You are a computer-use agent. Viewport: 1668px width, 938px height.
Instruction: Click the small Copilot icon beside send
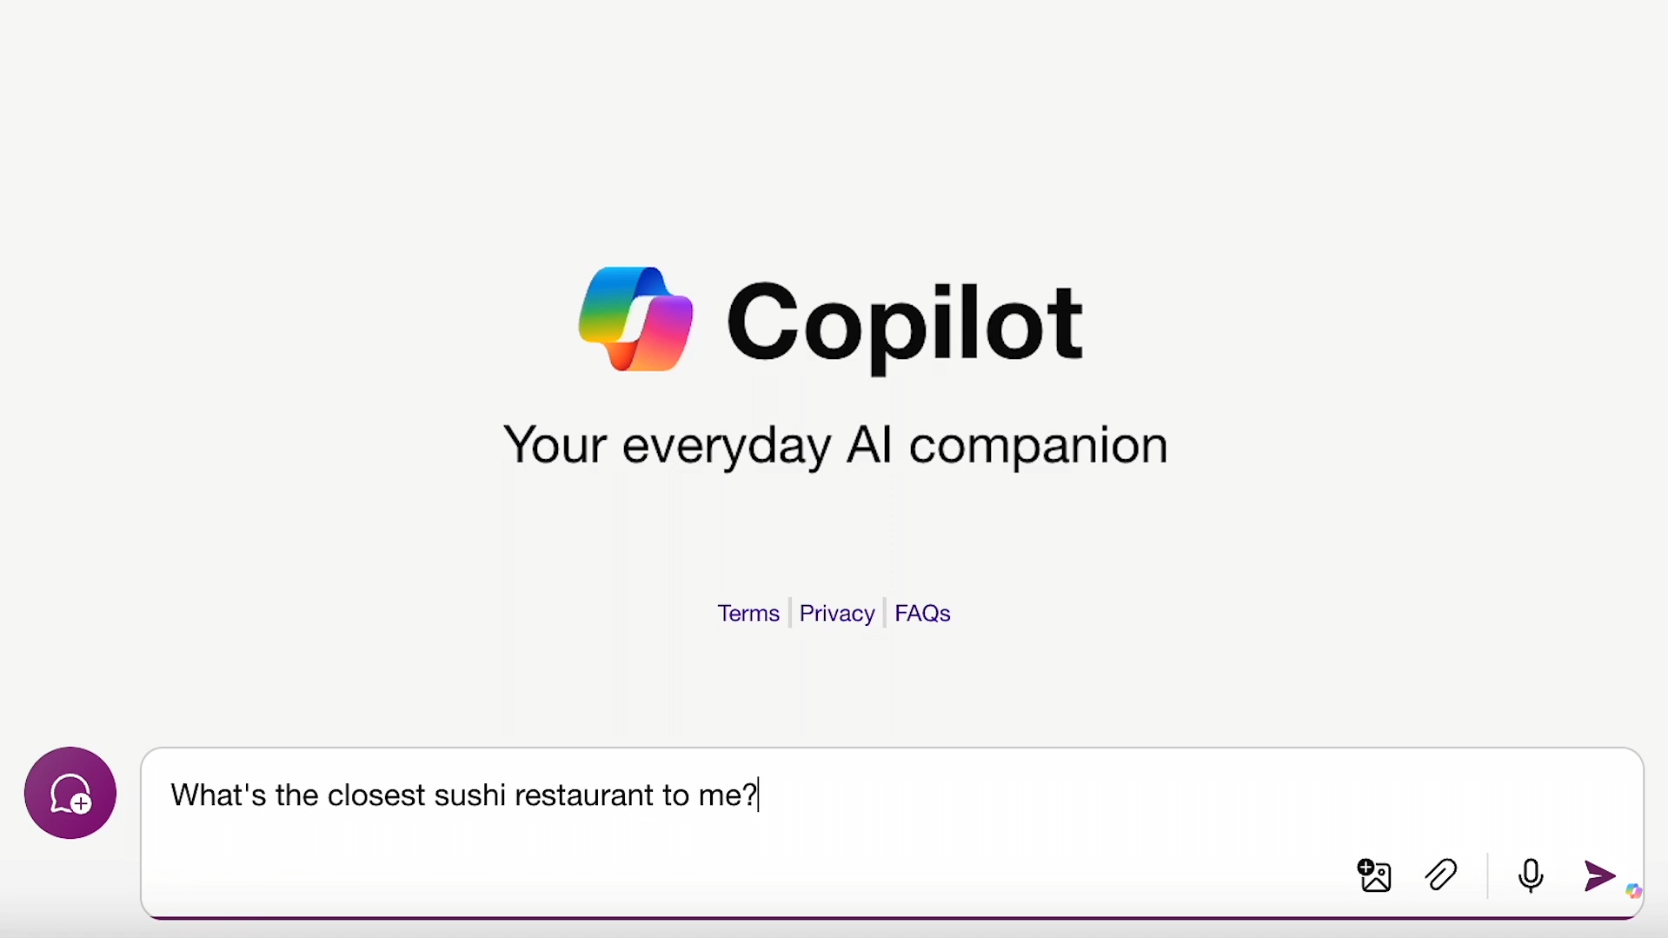tap(1633, 891)
